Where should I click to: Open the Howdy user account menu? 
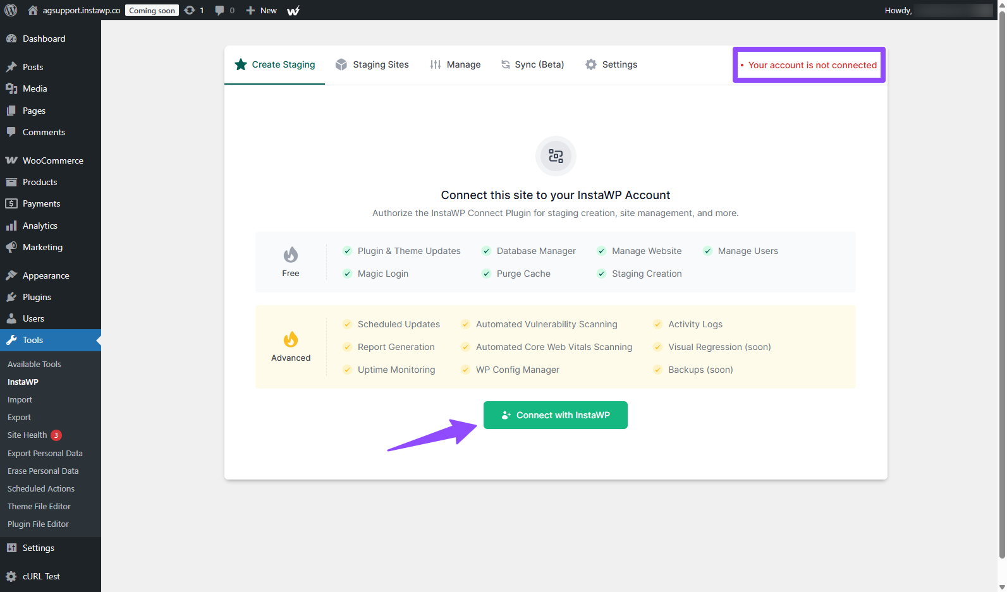tap(938, 10)
